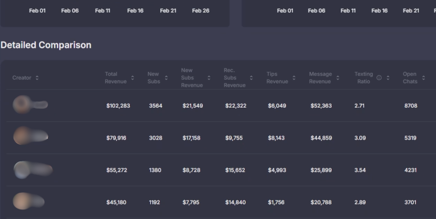Click creator avatar in the $55,272 row

22,170
